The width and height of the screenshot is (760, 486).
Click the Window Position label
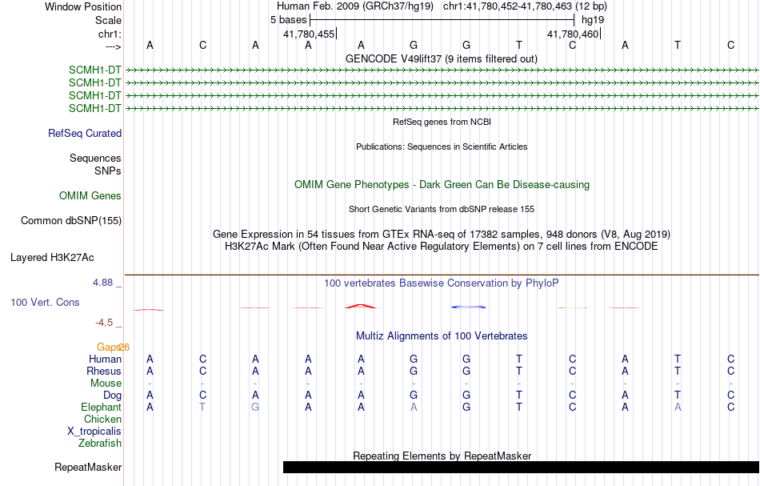click(83, 6)
